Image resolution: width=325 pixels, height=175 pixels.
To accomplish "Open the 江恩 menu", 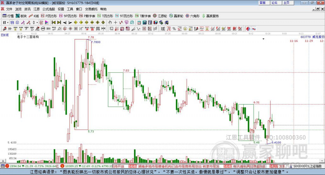I will [36, 9].
